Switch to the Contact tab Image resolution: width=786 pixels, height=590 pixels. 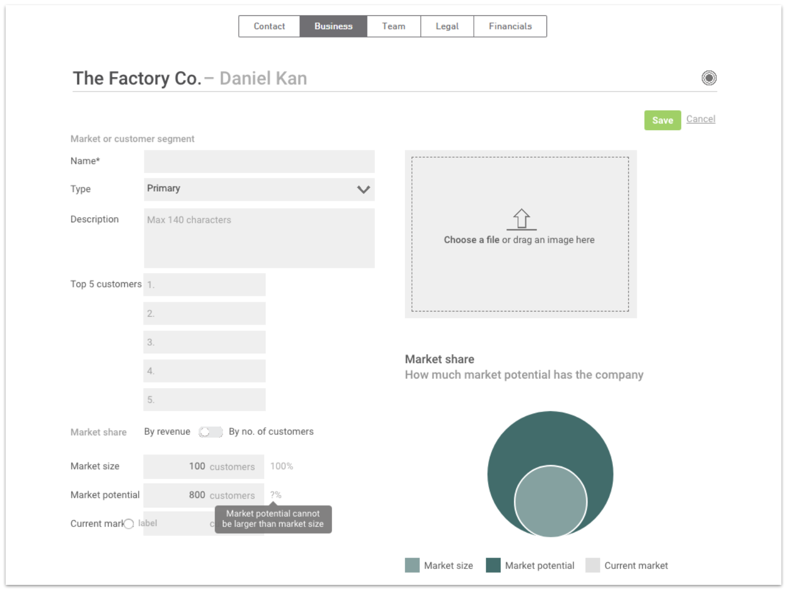[x=269, y=26]
